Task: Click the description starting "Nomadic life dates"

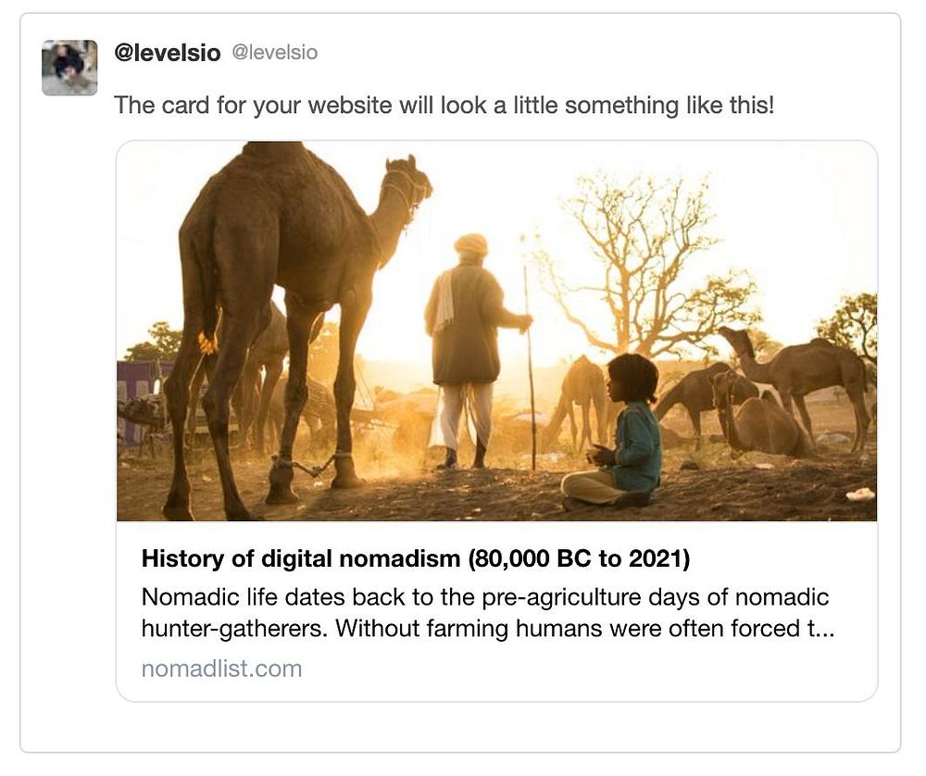Action: coord(484,596)
